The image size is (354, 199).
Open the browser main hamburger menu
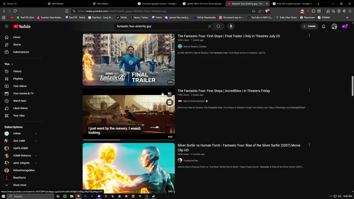pyautogui.click(x=350, y=11)
